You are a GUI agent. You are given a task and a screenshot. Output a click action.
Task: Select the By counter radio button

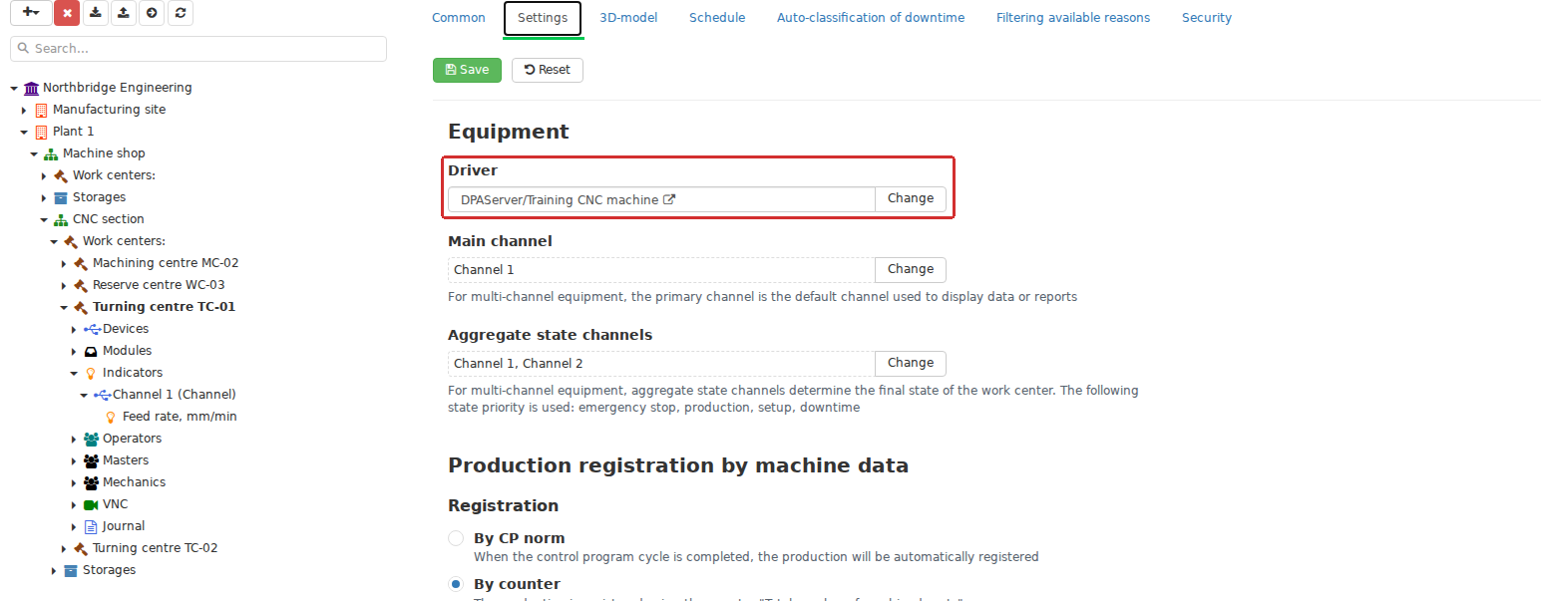[x=456, y=584]
